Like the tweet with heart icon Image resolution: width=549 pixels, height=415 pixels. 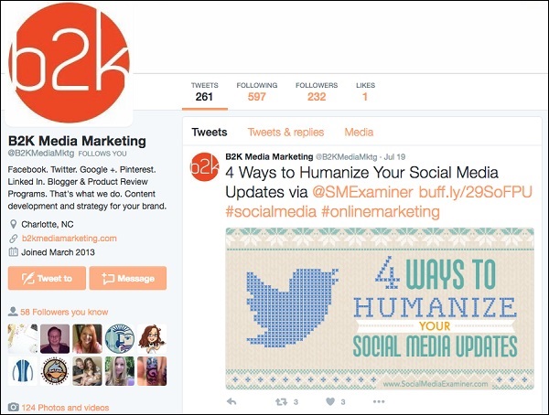(330, 401)
